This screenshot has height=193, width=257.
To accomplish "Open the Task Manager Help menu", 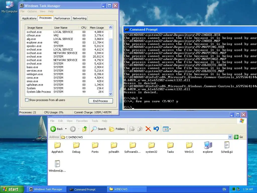I will [x=51, y=11].
